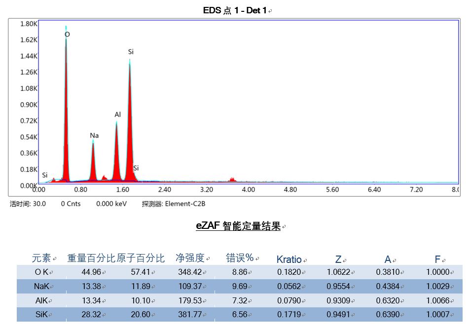Click the '元素' column header
The width and height of the screenshot is (469, 331).
(41, 258)
